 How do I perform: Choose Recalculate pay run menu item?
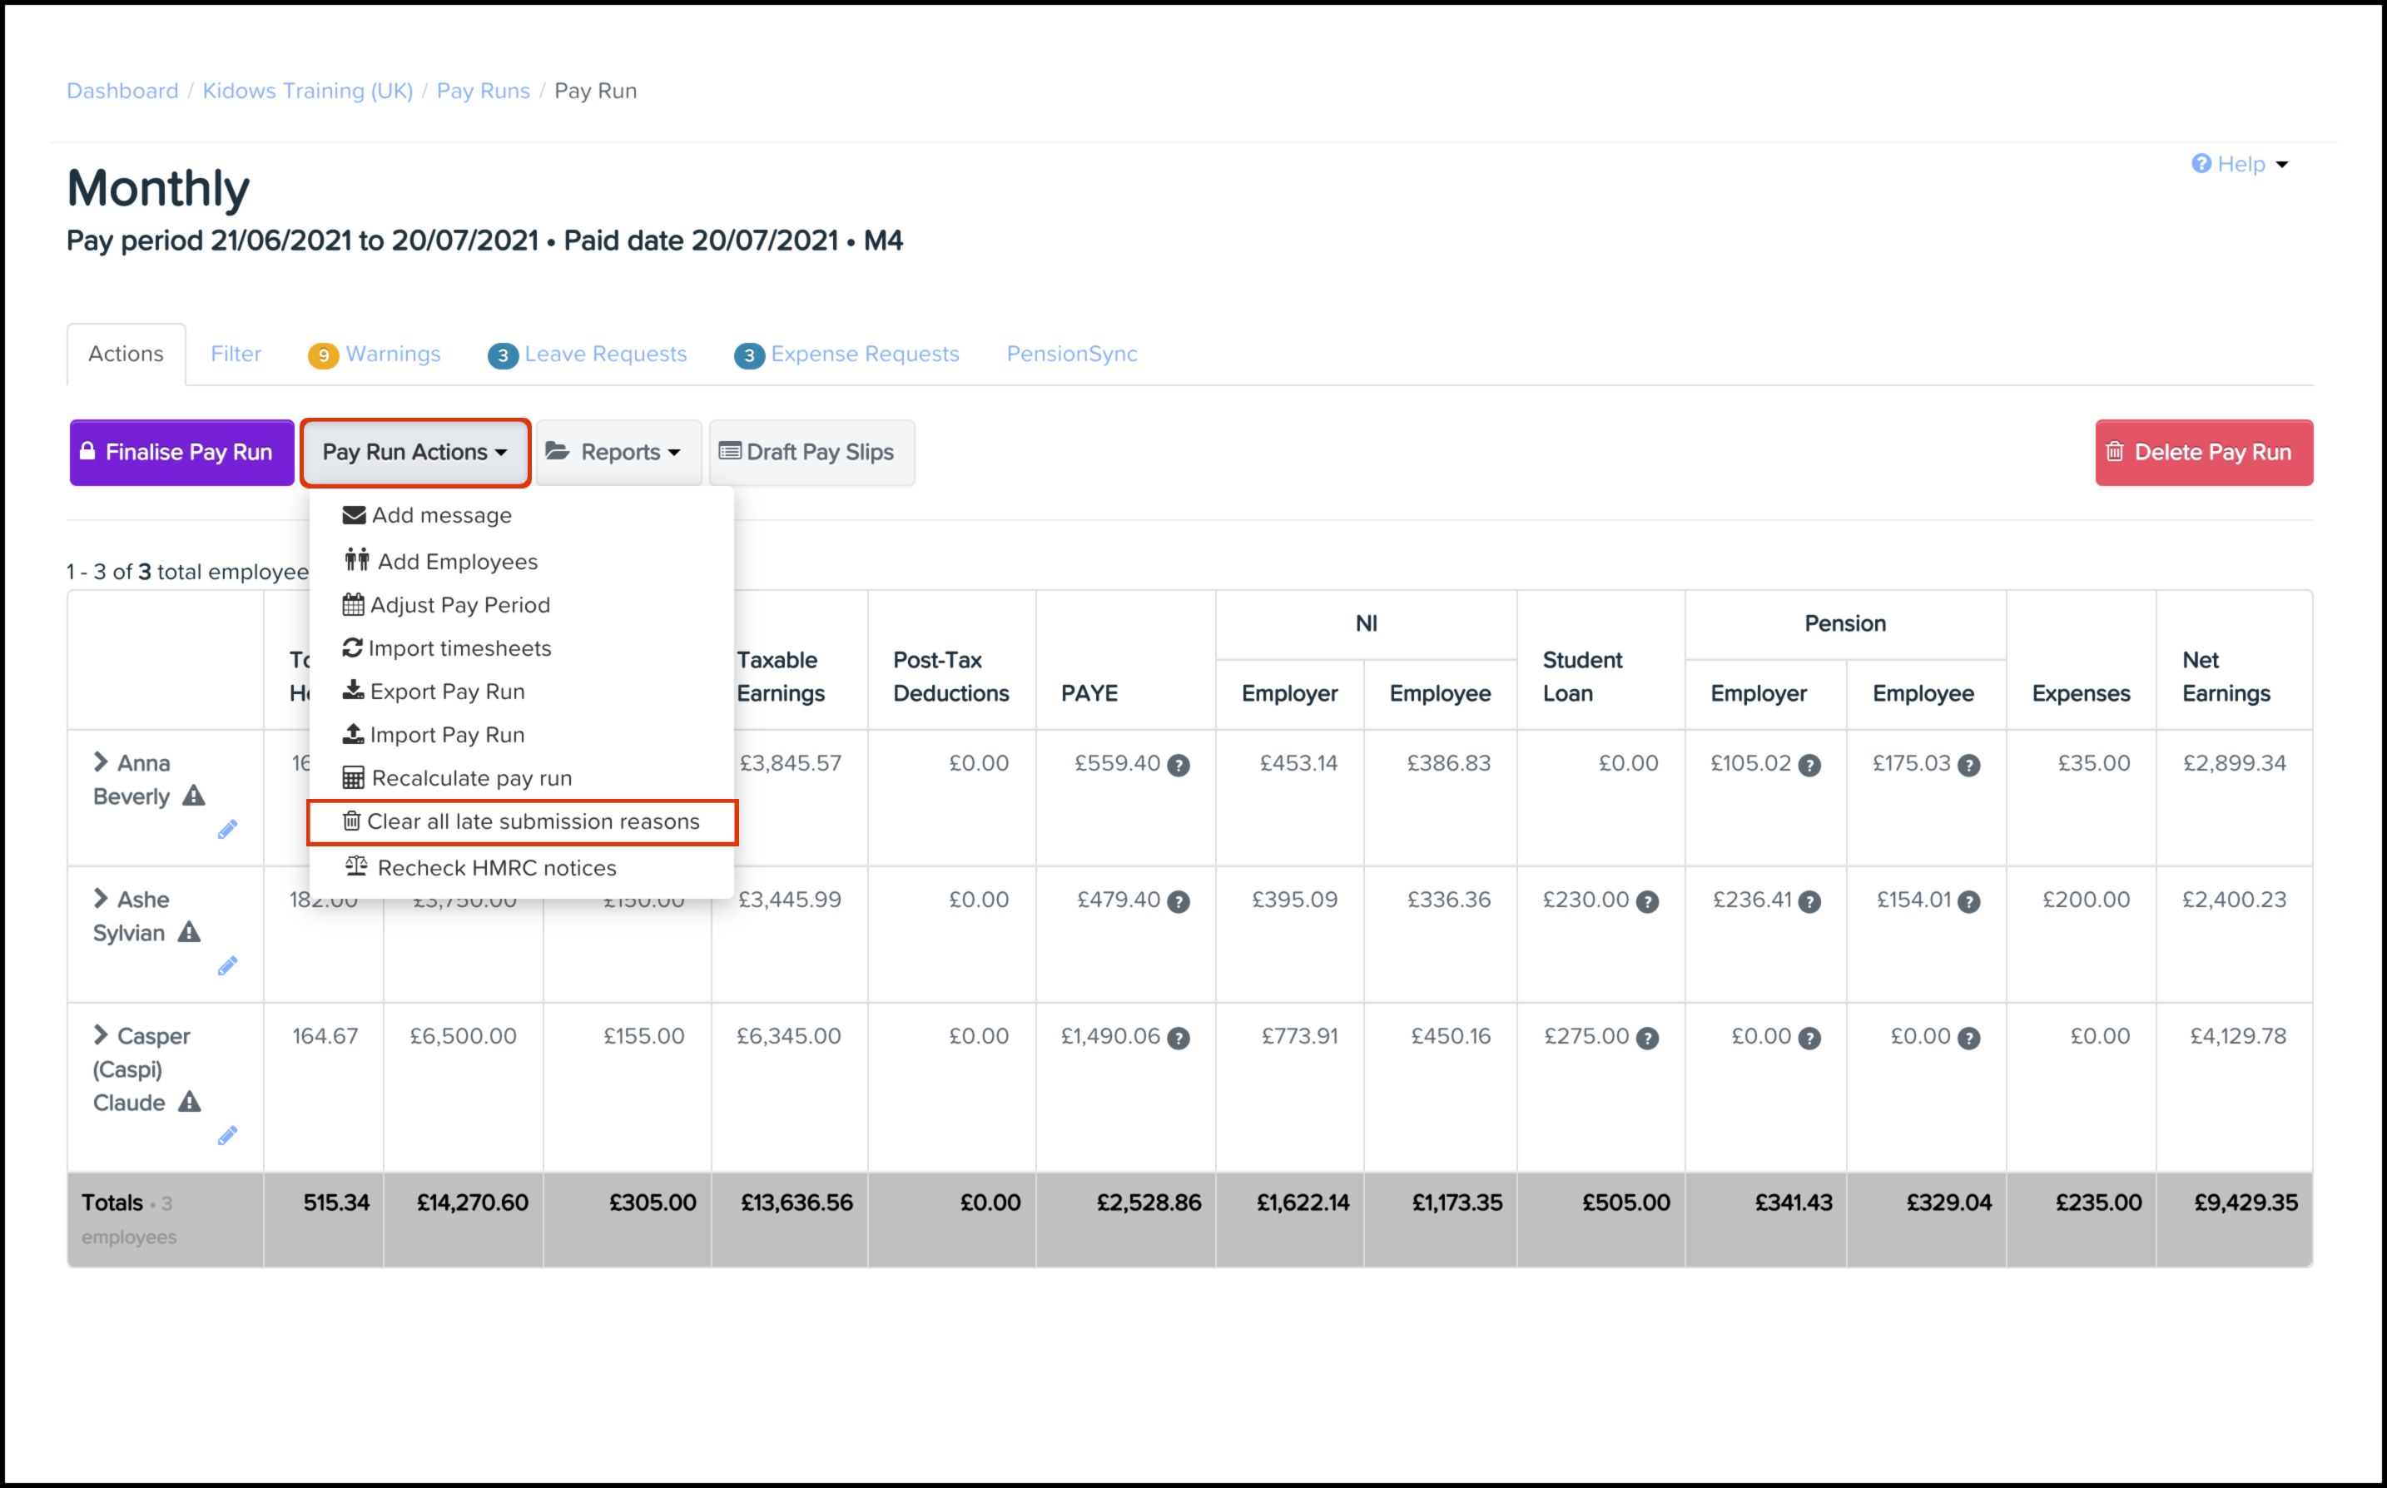point(470,778)
